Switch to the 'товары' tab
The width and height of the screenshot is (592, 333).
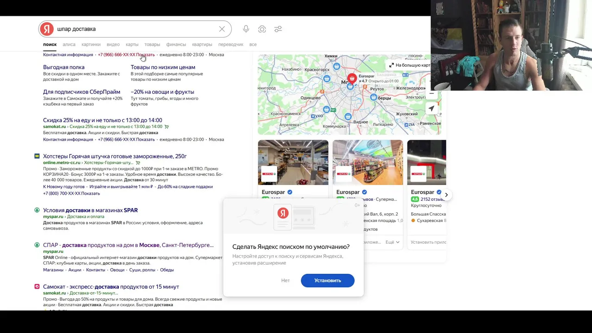(152, 44)
